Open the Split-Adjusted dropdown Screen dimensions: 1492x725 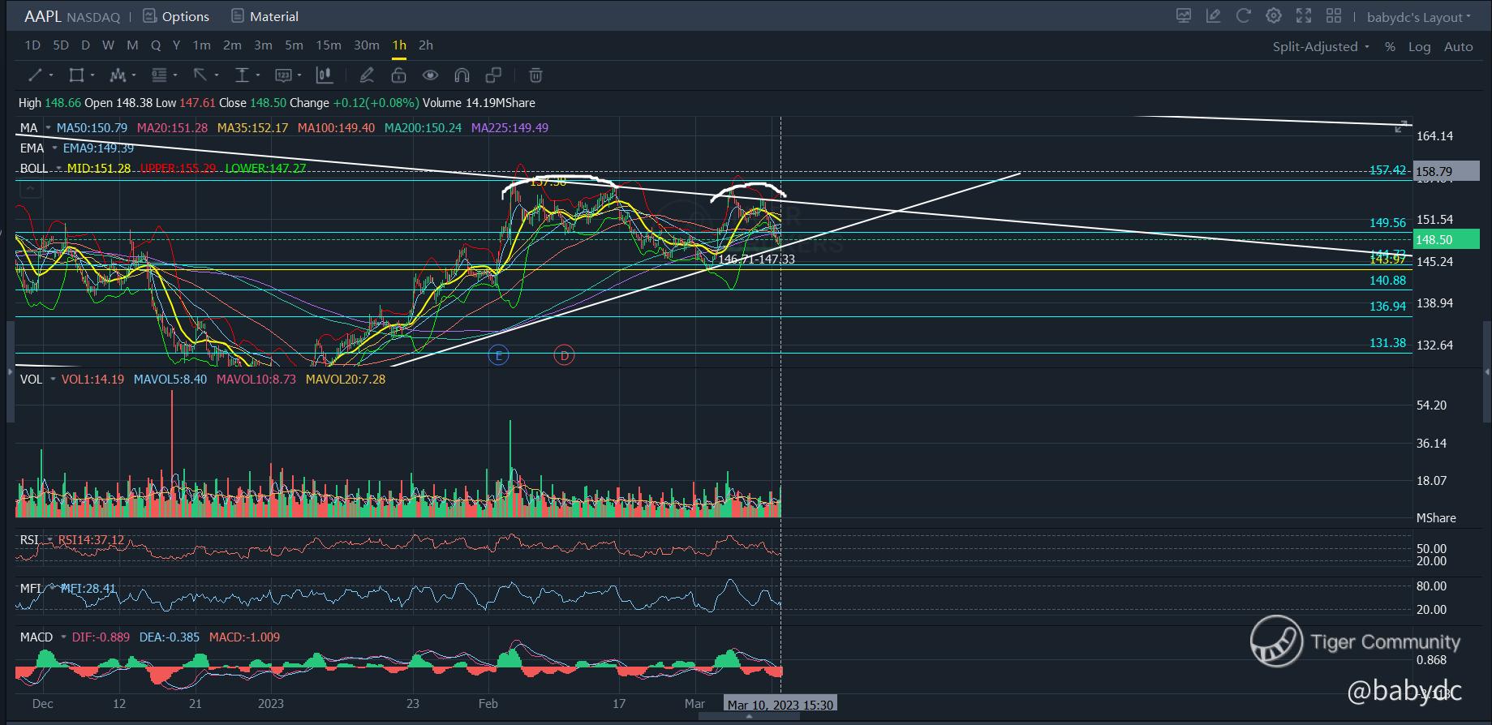coord(1321,46)
